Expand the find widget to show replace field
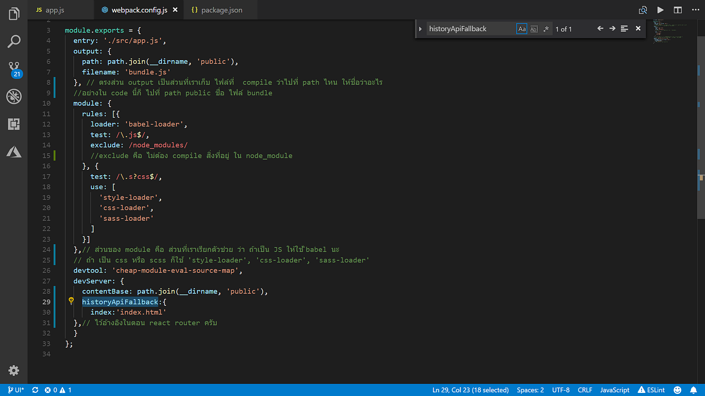 point(420,29)
